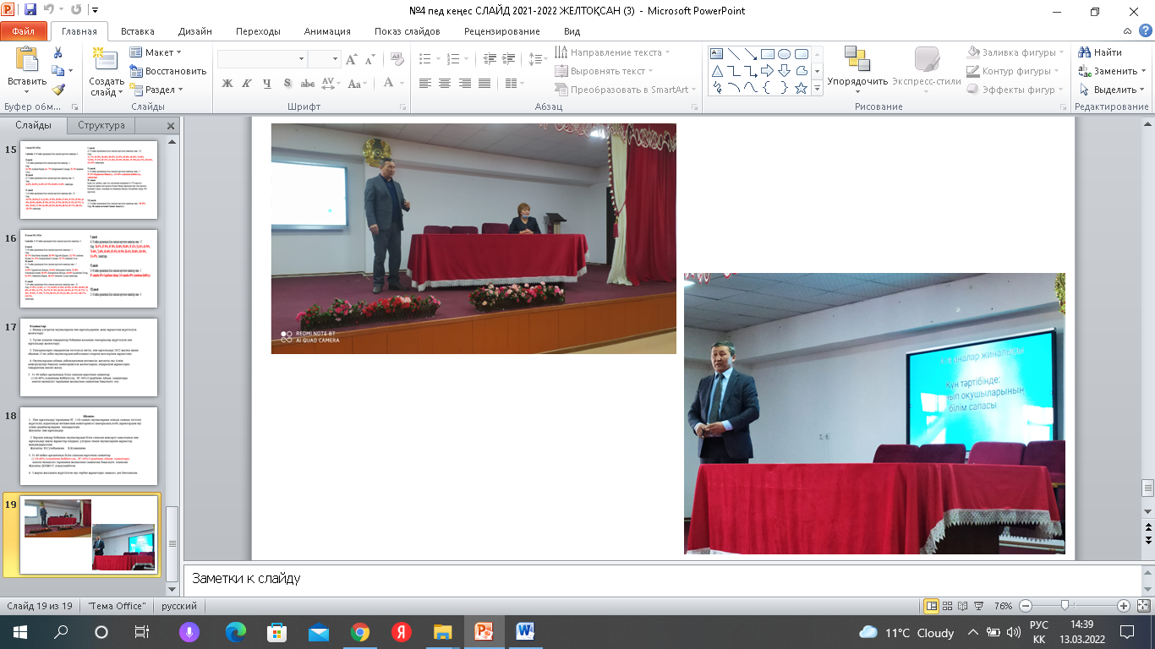Open PowerPoint from the Windows taskbar
The height and width of the screenshot is (649, 1155).
pos(484,632)
